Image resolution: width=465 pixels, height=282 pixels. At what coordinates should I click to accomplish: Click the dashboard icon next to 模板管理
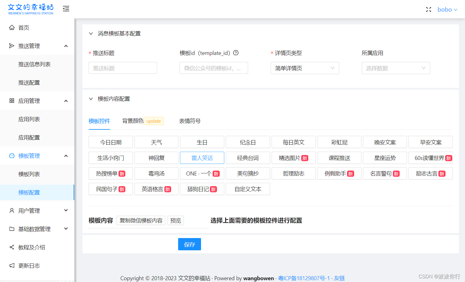pos(12,156)
